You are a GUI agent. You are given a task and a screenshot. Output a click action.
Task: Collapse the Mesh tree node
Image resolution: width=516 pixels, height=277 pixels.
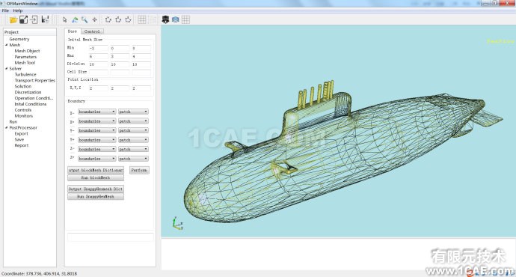(x=6, y=45)
